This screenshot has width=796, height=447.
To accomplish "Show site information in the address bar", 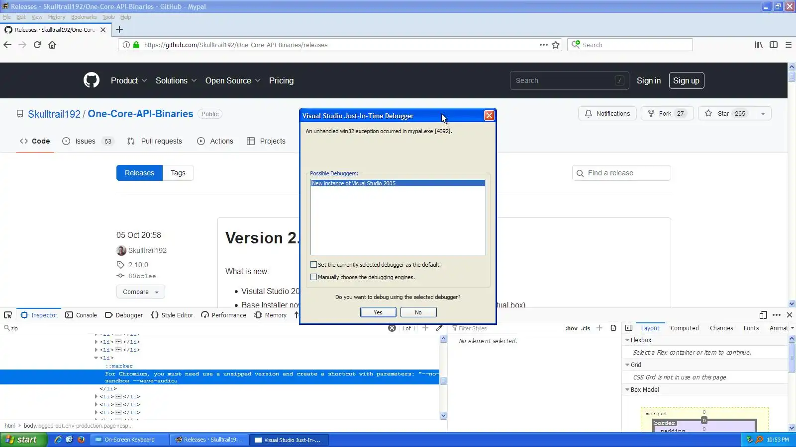I will coord(126,45).
